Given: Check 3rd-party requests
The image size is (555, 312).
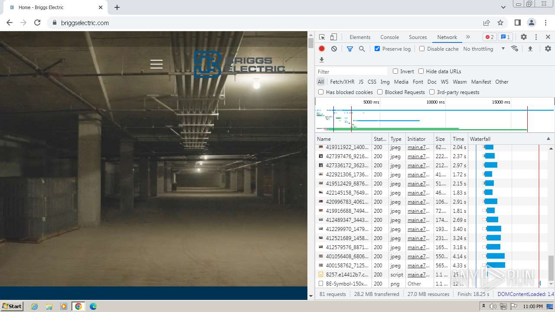Looking at the screenshot, I should coord(432,92).
